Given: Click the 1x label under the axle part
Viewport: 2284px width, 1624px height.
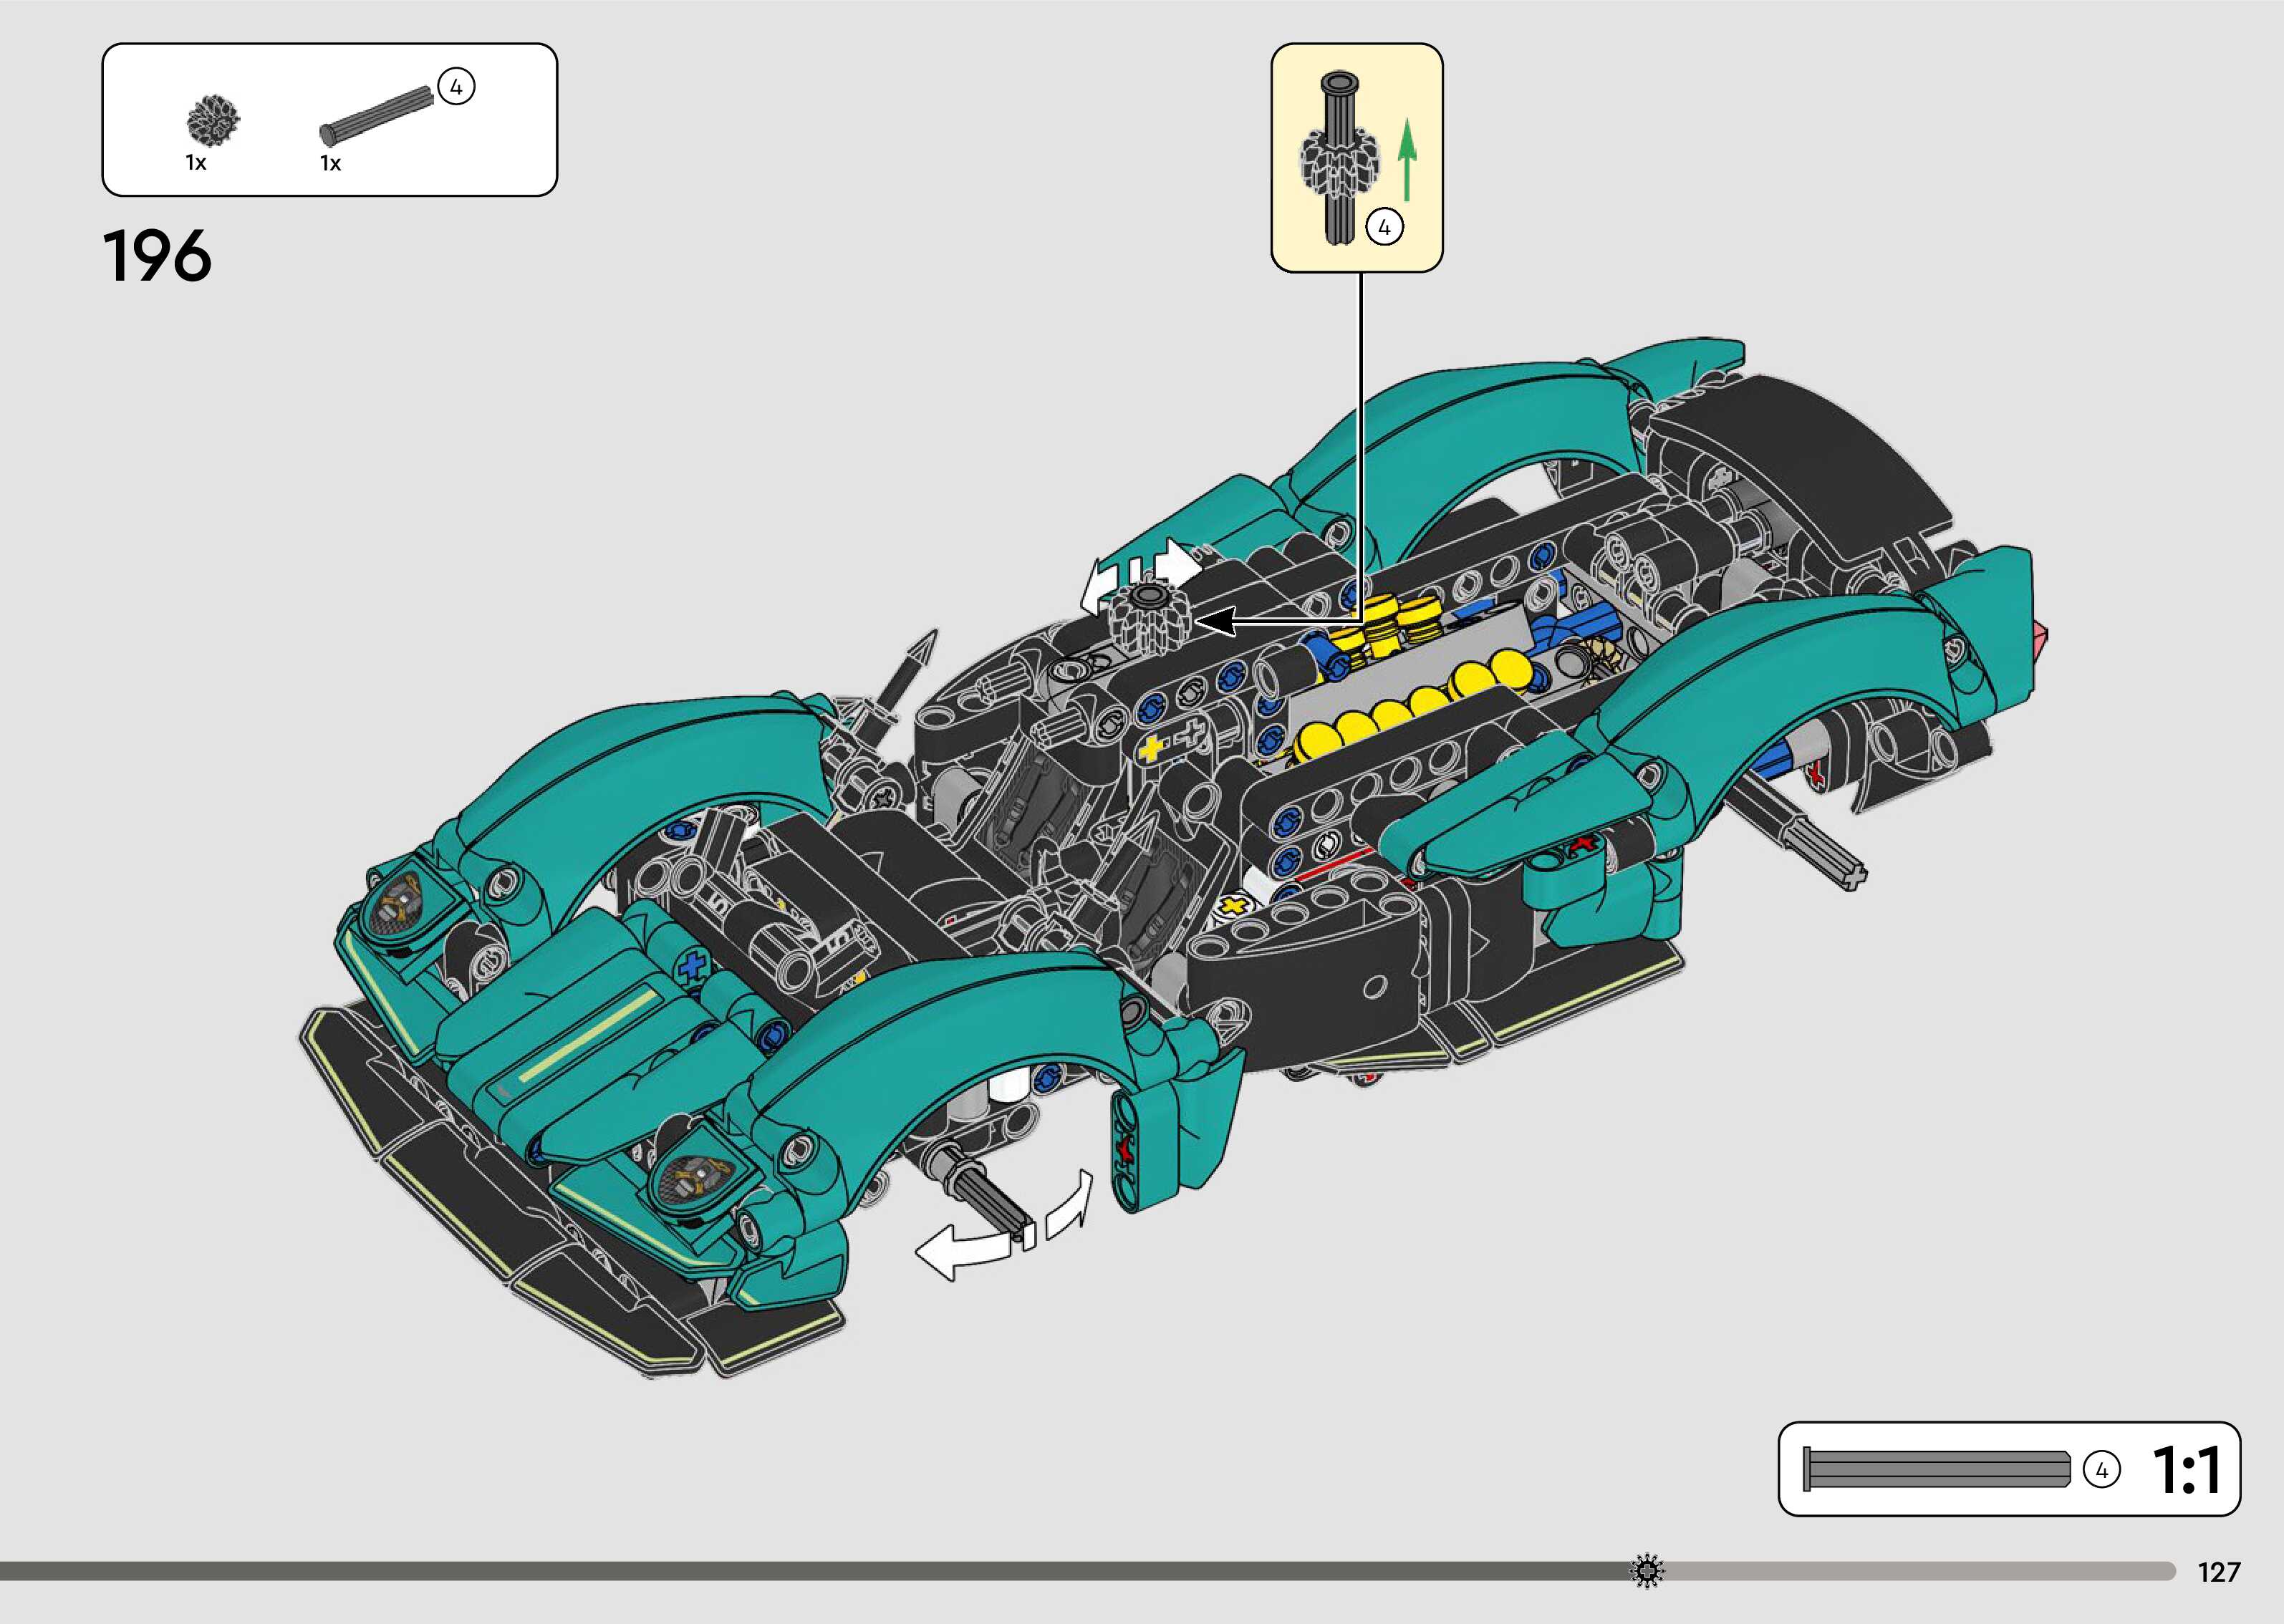Looking at the screenshot, I should click(330, 163).
